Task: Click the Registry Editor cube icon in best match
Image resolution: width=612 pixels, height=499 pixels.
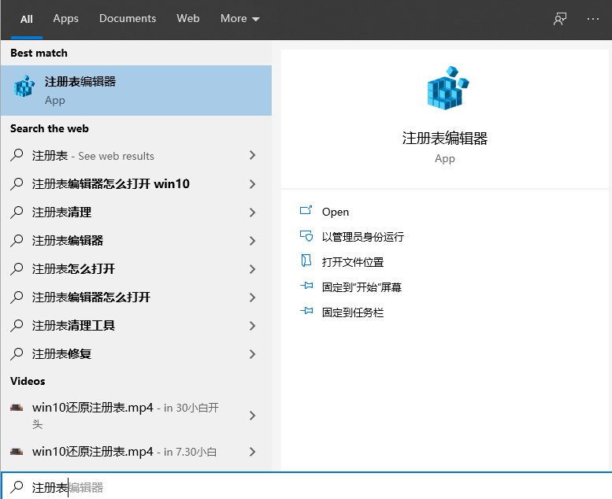Action: (24, 86)
